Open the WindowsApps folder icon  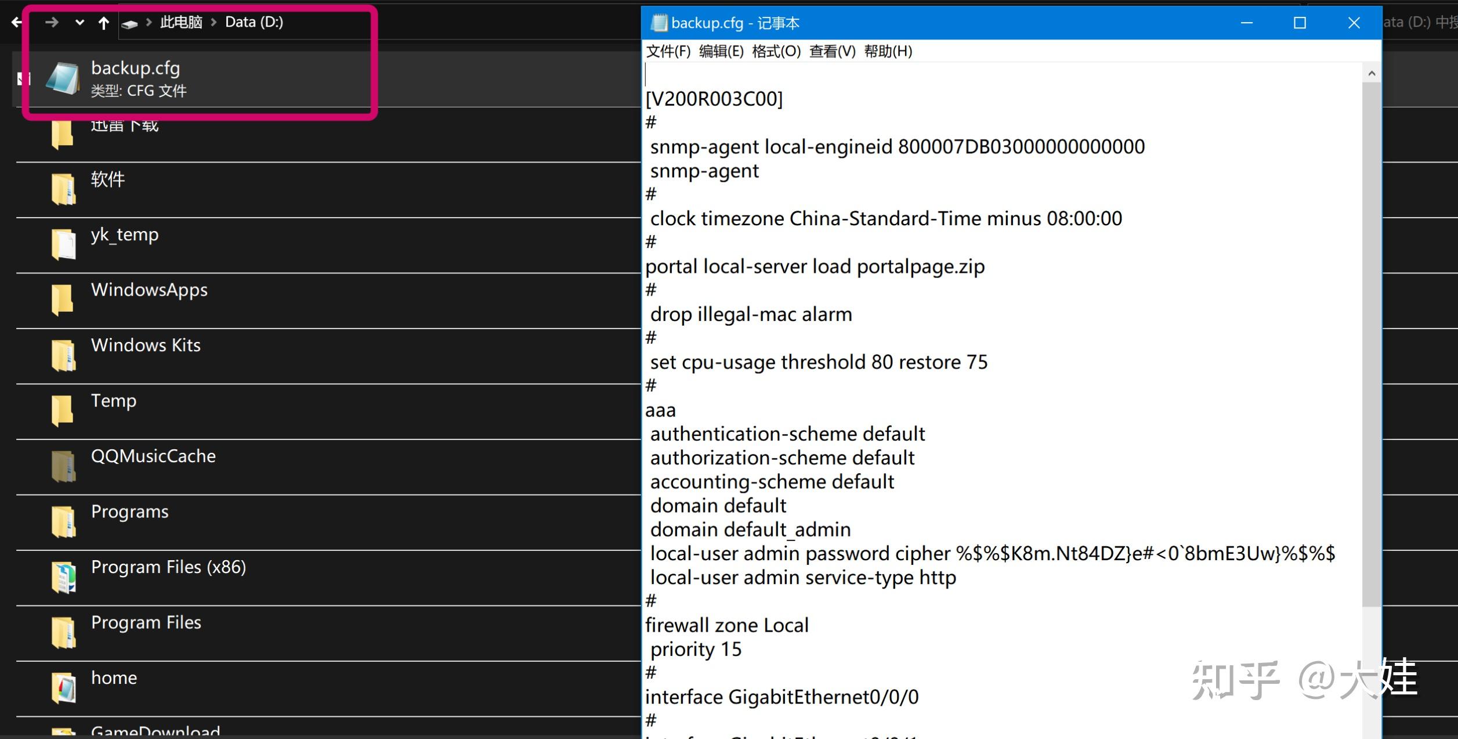[63, 300]
